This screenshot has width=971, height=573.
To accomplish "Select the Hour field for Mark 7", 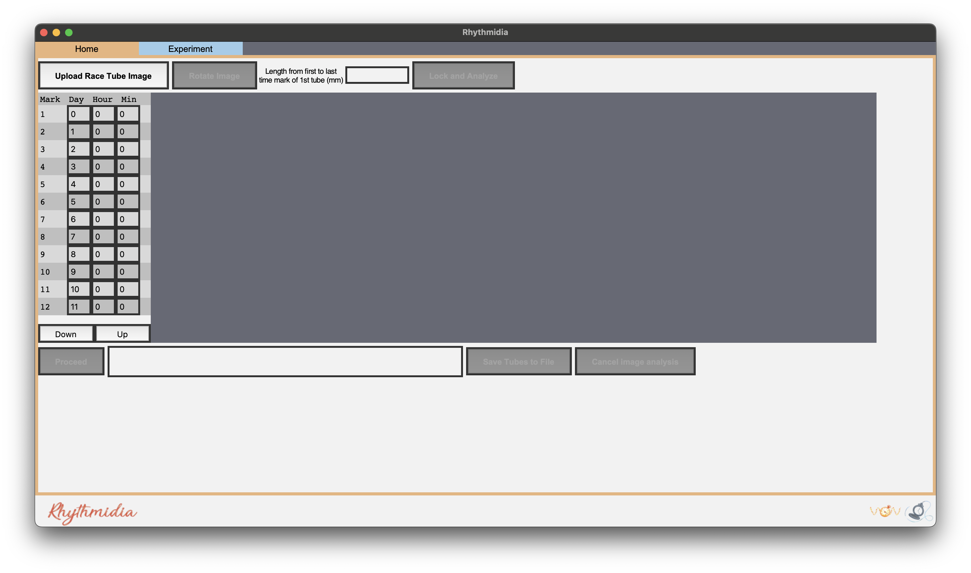I will pos(103,219).
